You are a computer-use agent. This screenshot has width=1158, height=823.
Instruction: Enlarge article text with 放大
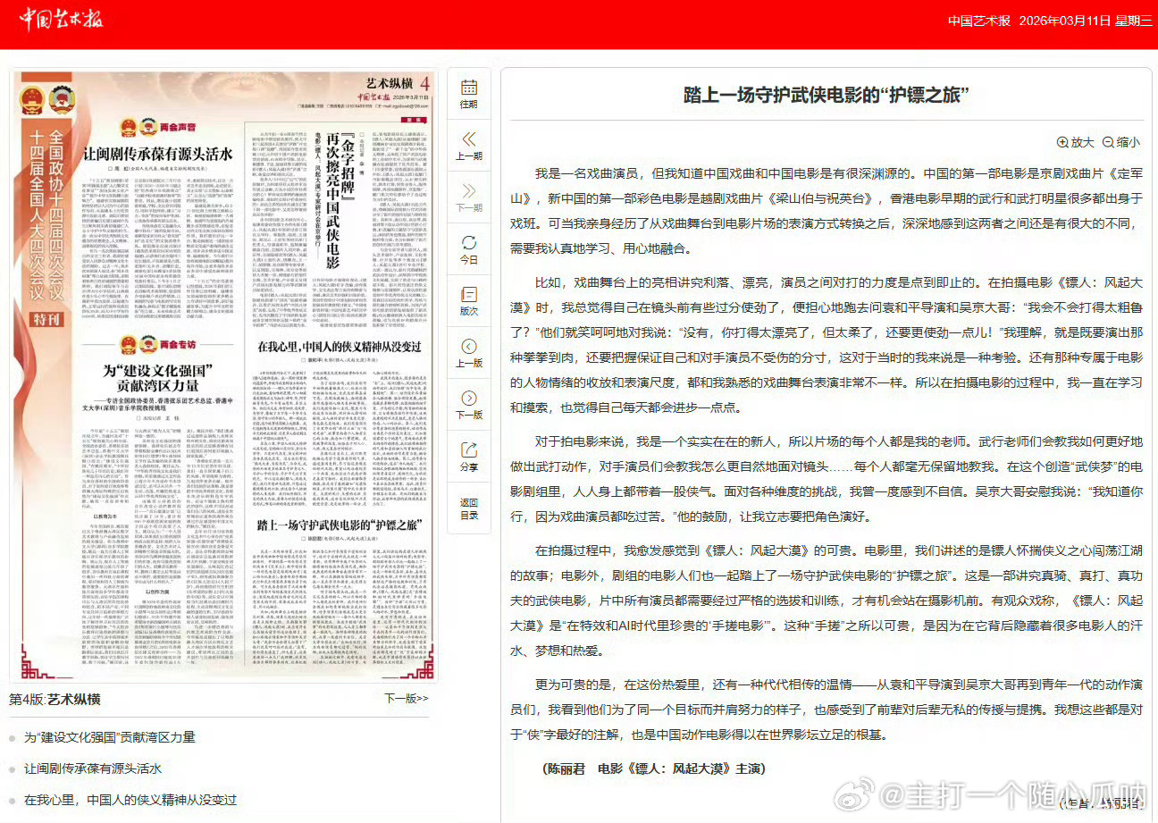[1074, 141]
